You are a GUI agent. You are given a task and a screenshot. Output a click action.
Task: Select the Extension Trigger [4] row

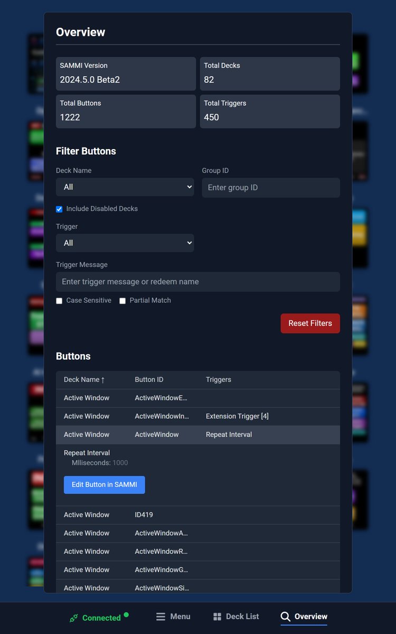[x=198, y=416]
